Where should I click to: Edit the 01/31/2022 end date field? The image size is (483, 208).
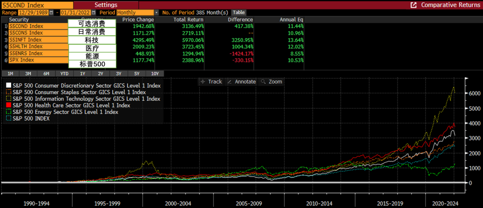click(76, 12)
